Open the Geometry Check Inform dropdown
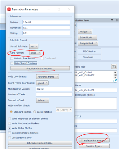 pyautogui.click(x=42, y=100)
